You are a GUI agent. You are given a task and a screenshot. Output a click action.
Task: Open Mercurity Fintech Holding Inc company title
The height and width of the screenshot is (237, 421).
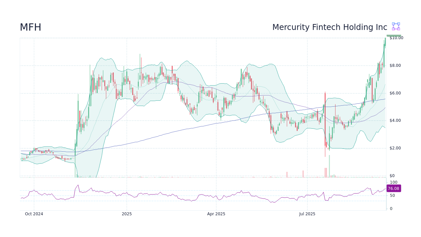pos(330,27)
